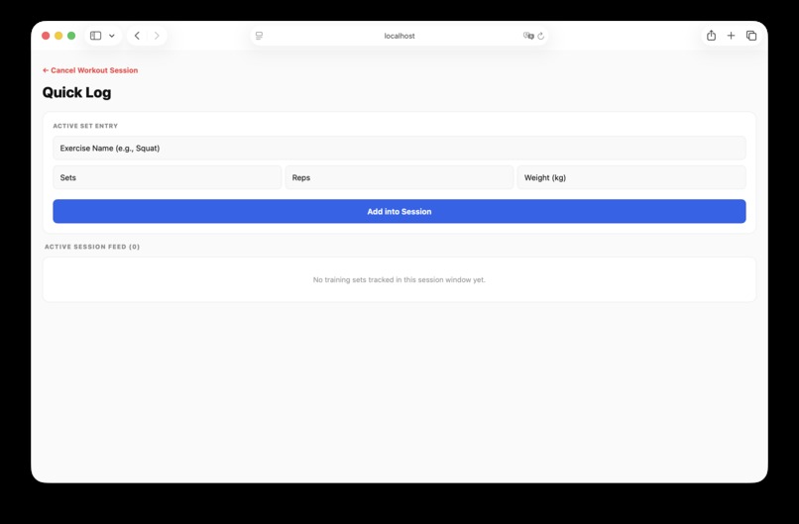Open a new tab with plus icon
799x524 pixels.
click(x=731, y=36)
